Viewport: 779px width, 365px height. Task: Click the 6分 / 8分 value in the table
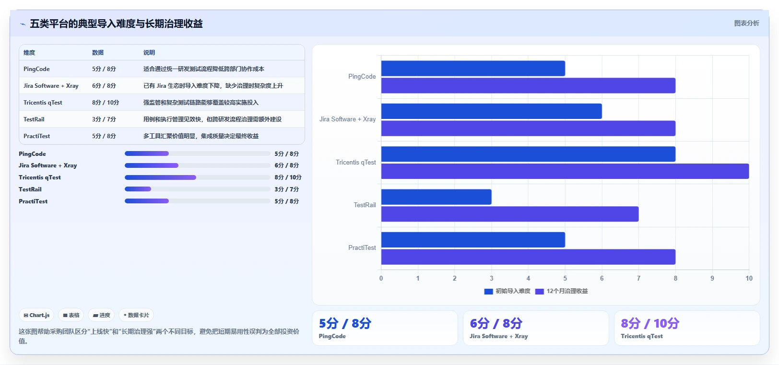(104, 86)
